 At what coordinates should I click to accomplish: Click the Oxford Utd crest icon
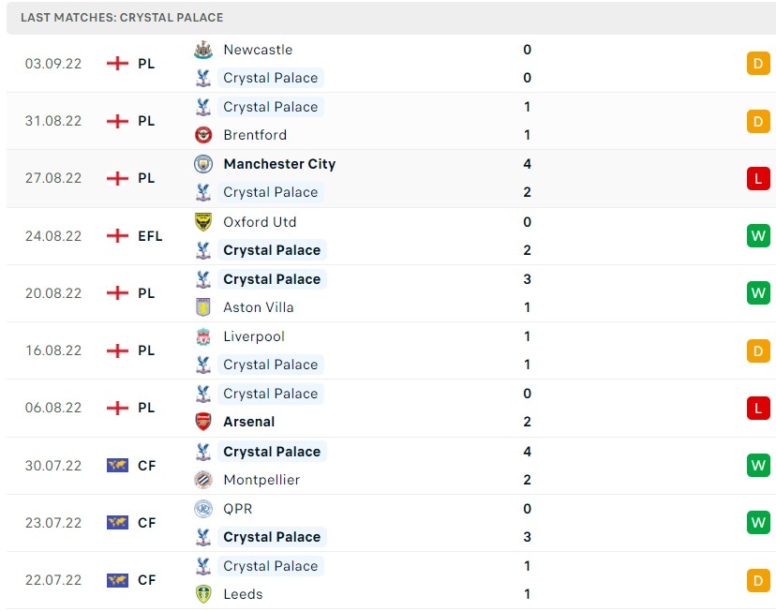(203, 221)
